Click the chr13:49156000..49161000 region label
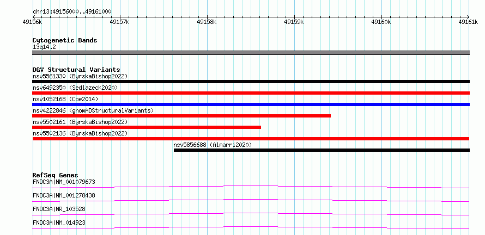 (x=72, y=11)
